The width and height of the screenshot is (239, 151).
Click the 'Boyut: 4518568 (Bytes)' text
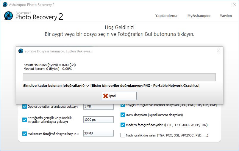click(x=49, y=65)
